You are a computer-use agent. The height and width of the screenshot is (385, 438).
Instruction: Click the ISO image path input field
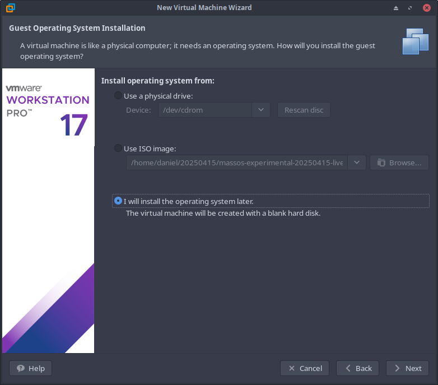[237, 163]
